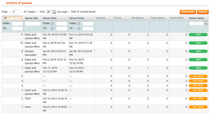Click Track Opens value 3 in queue 8

click(x=167, y=60)
